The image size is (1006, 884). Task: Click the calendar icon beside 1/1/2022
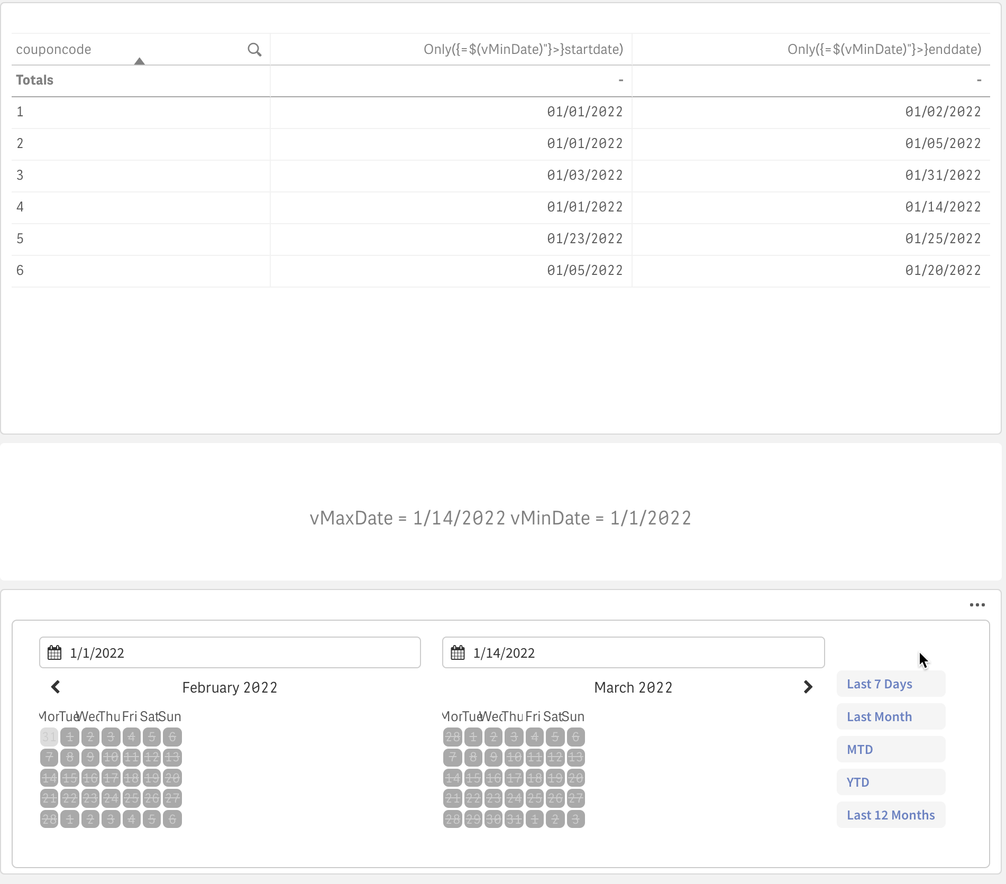click(x=54, y=653)
